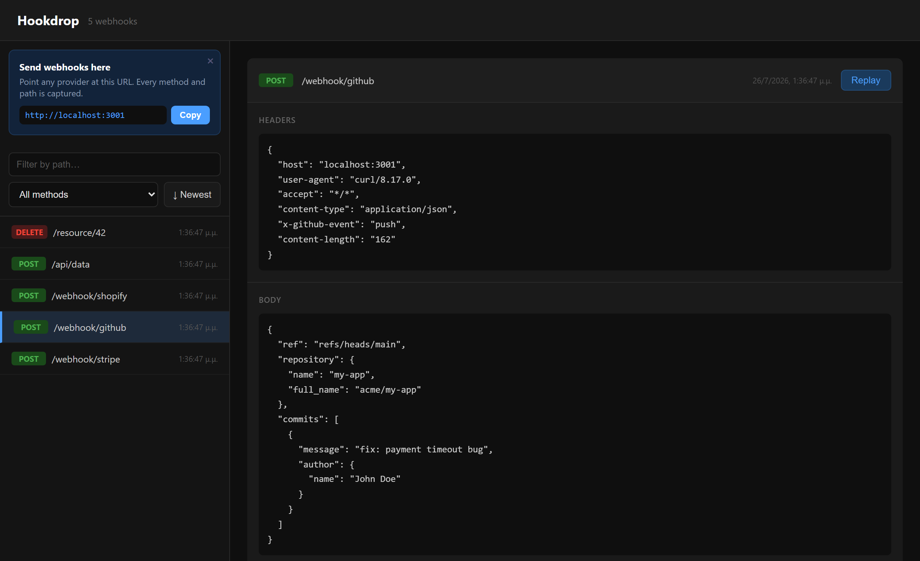This screenshot has width=920, height=561.
Task: Click the POST badge in detail header
Action: coord(276,81)
